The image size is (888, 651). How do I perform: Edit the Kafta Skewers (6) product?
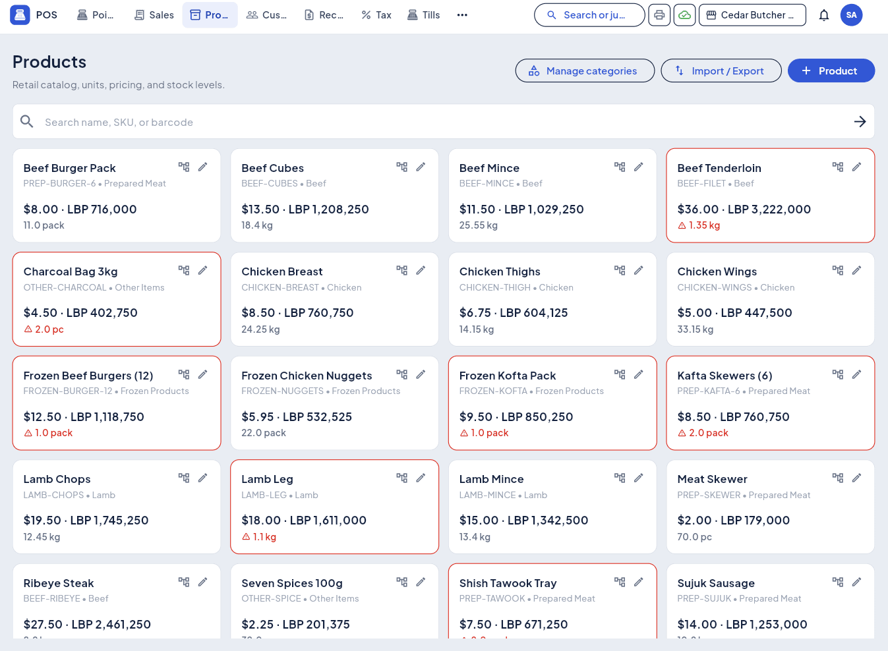click(857, 374)
